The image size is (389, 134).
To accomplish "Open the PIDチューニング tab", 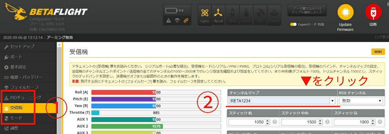I will click(x=28, y=98).
